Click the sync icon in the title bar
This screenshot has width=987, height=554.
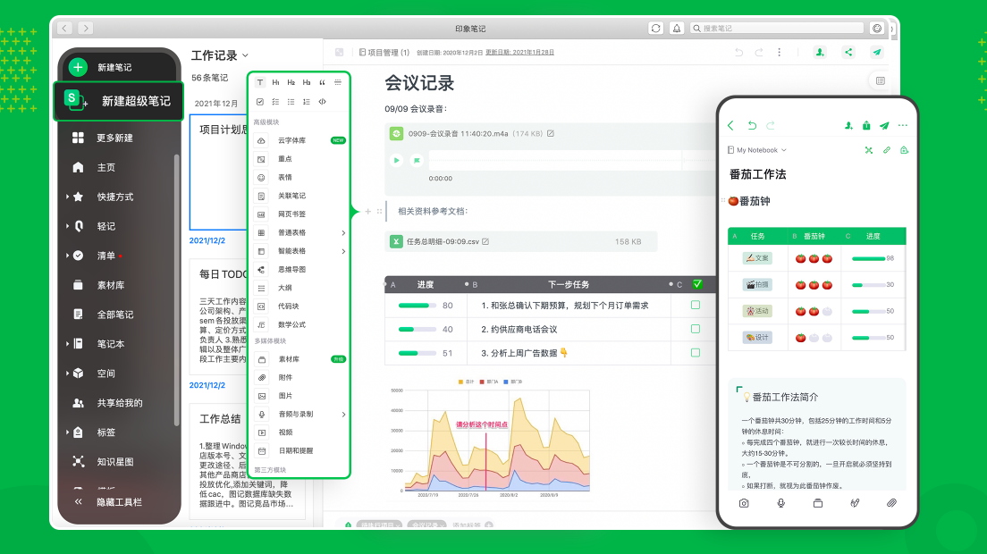[656, 29]
